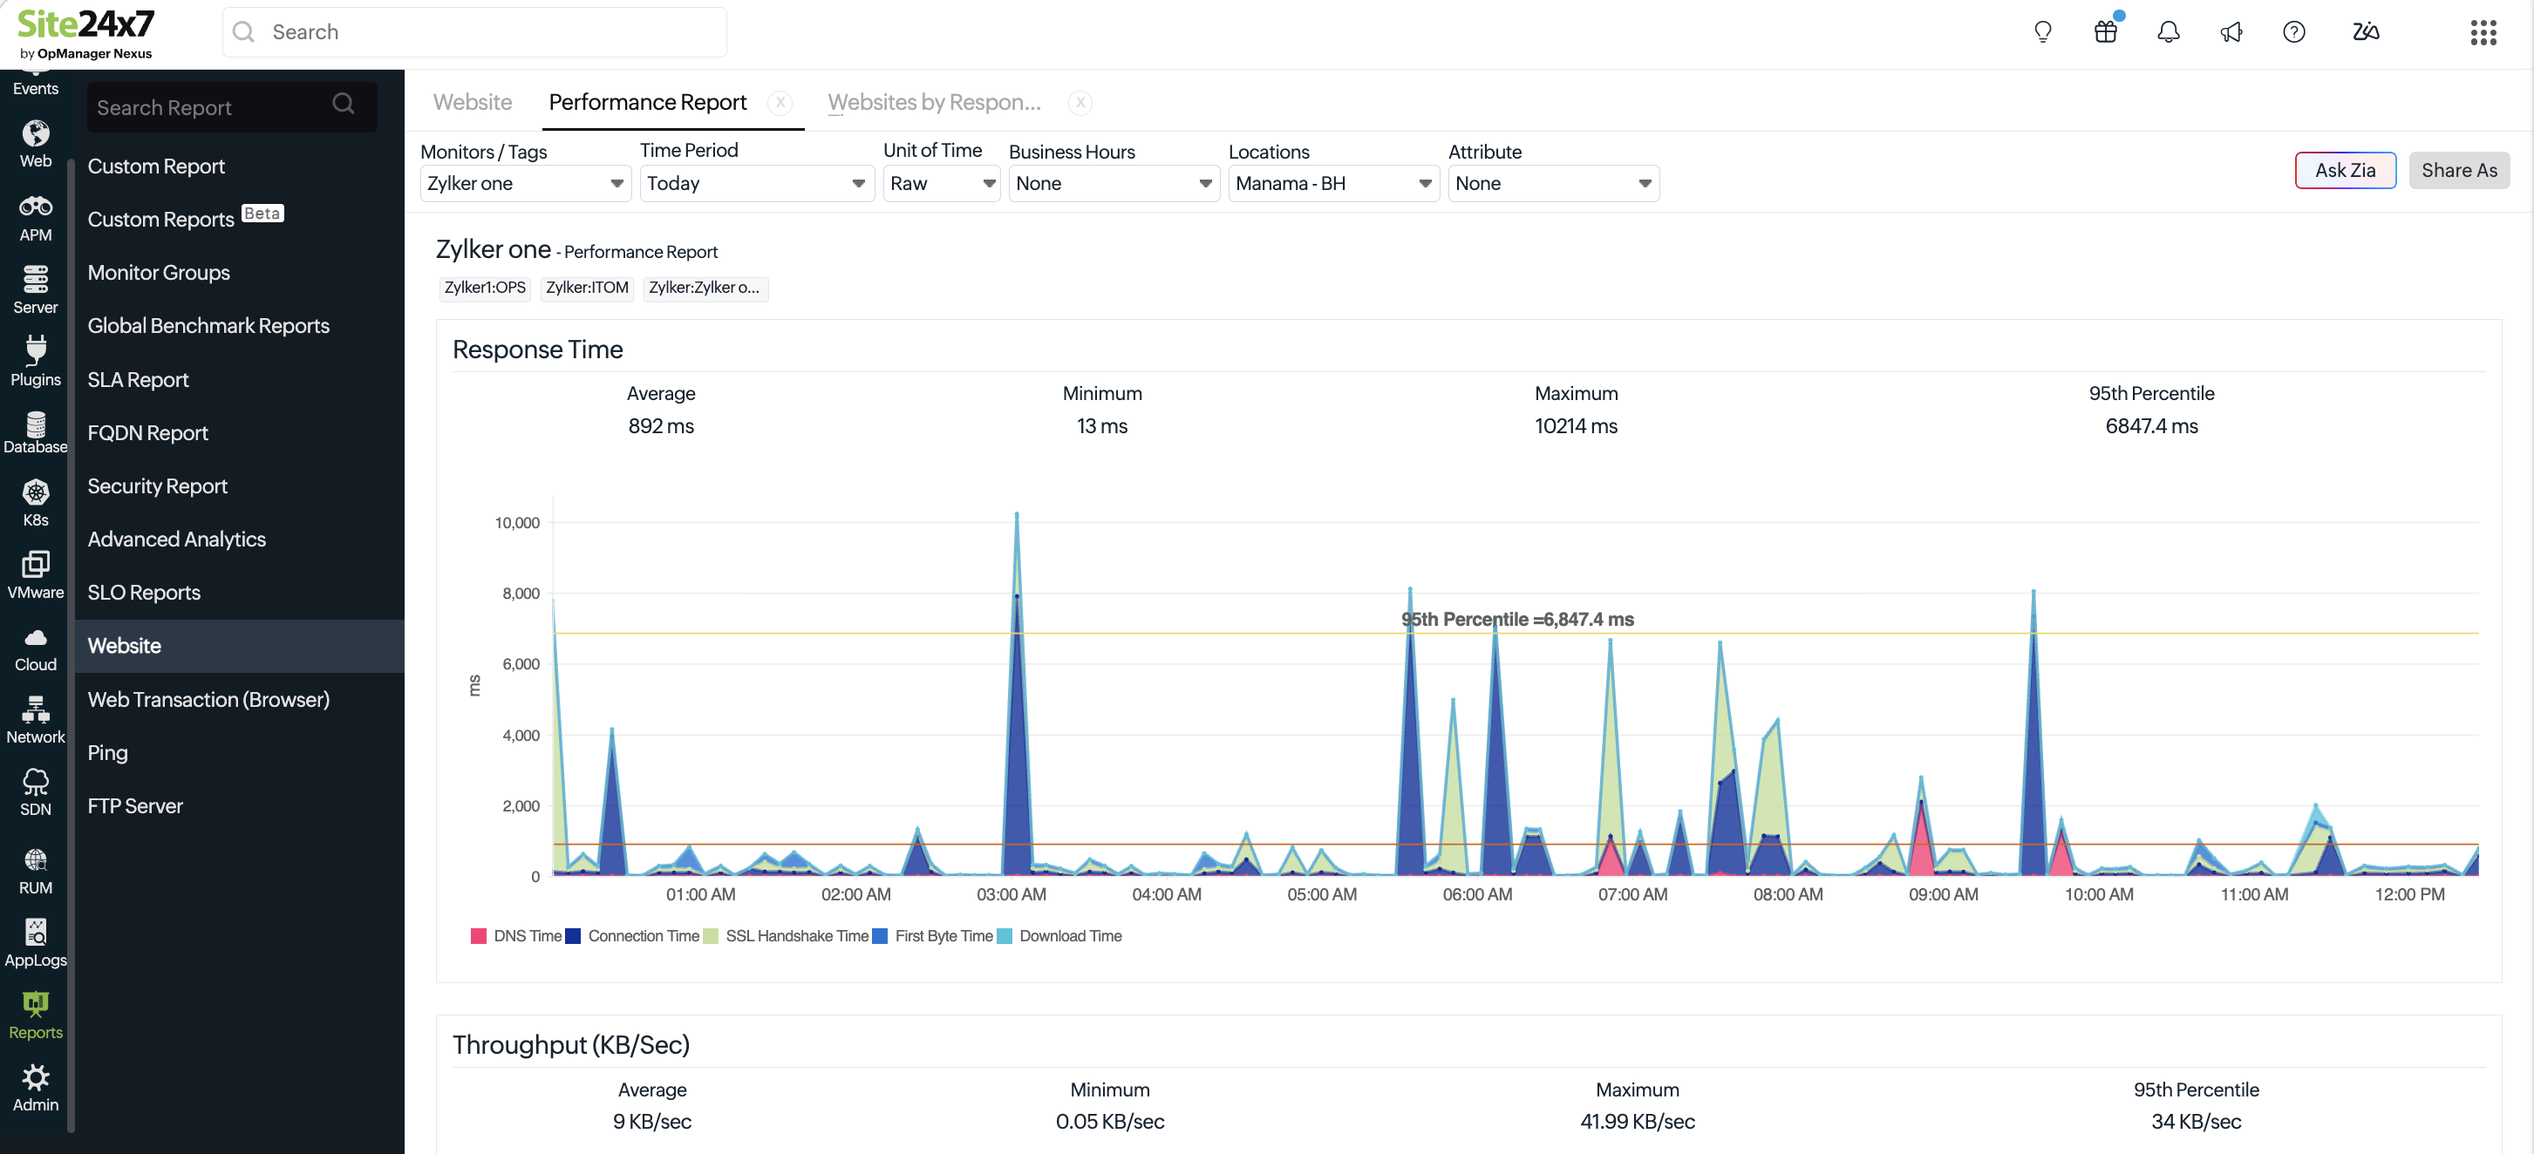Open the APM module icon
The height and width of the screenshot is (1154, 2534).
click(36, 218)
